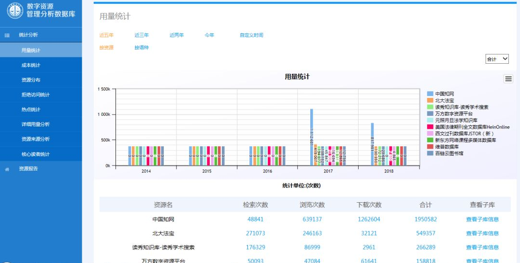Click the database logo emblem
Screen dimensions: 520x263
pyautogui.click(x=15, y=11)
